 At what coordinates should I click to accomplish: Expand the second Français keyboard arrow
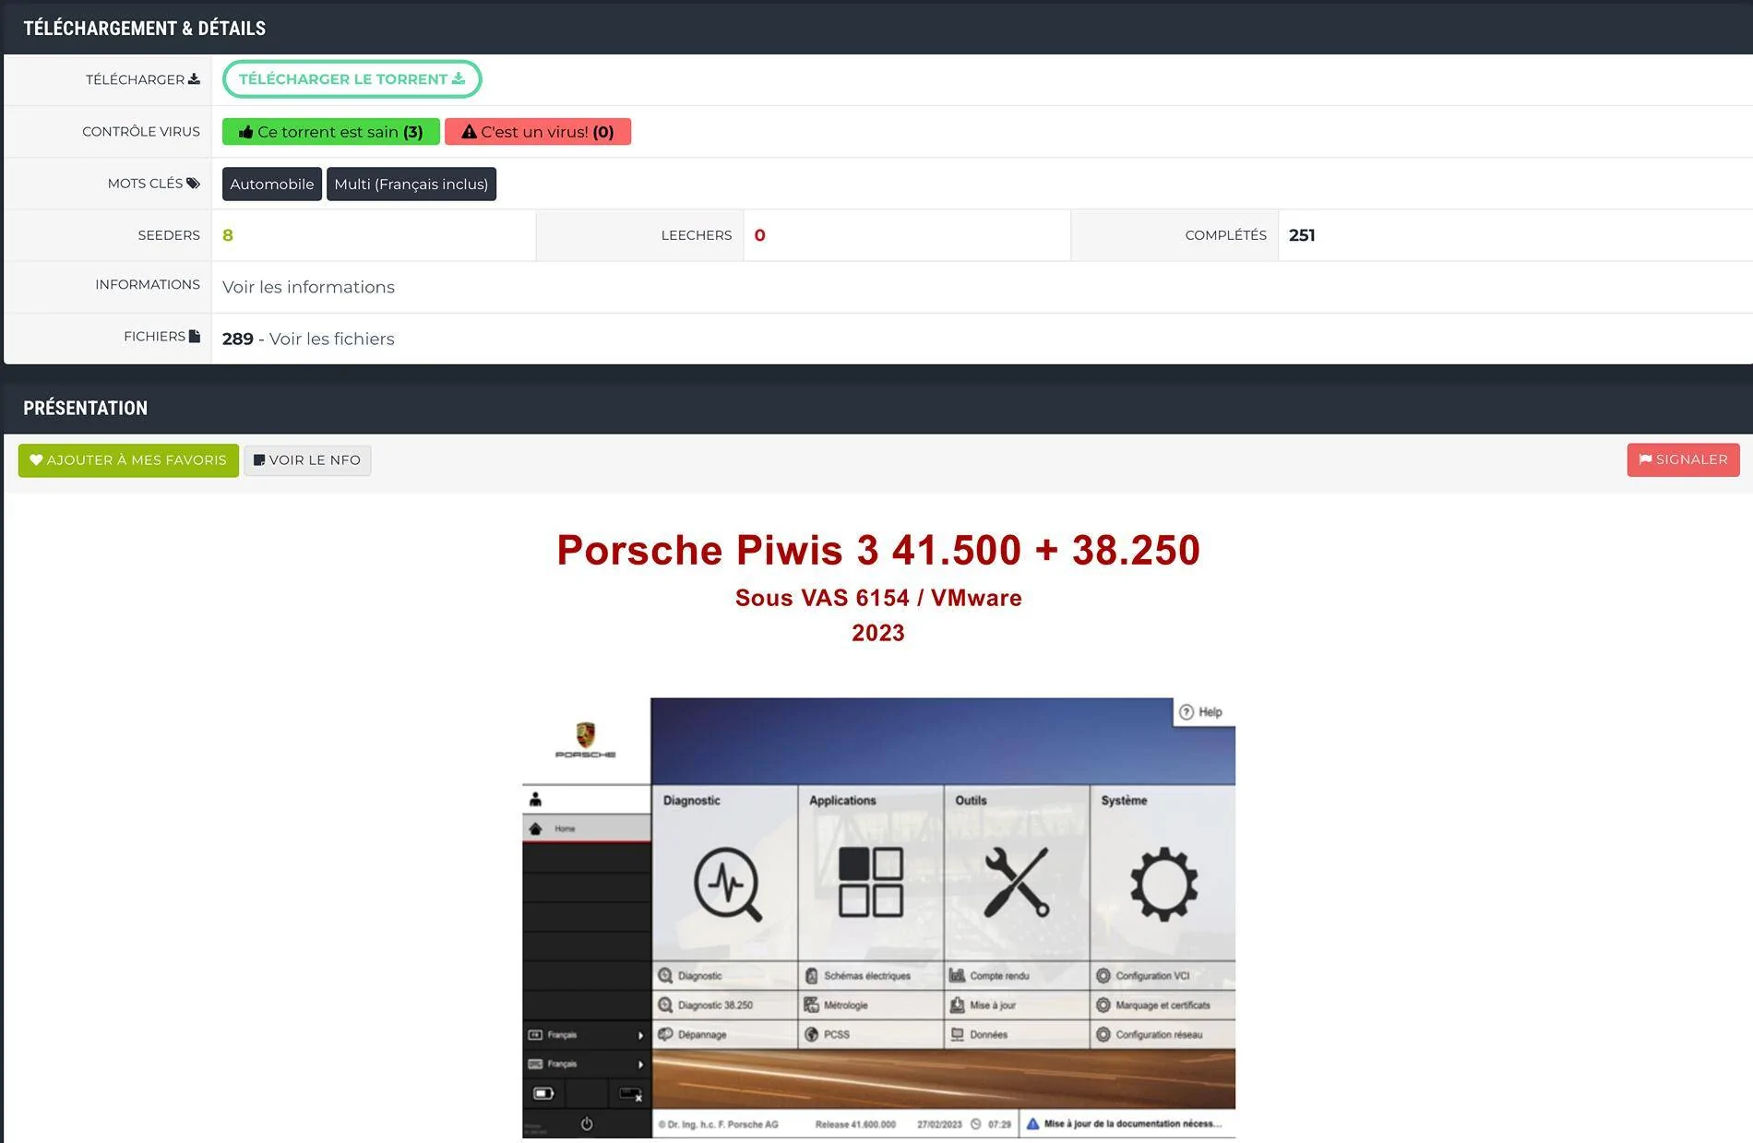click(x=640, y=1065)
